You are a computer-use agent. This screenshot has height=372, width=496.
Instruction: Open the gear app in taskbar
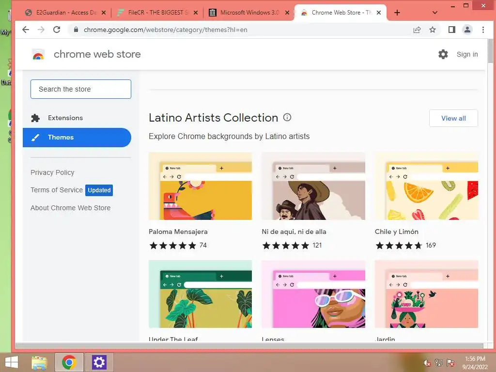[x=99, y=362]
